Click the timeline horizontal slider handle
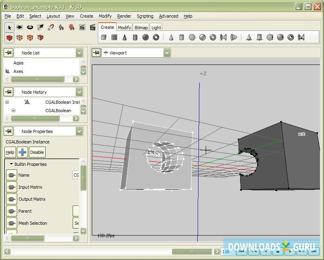Viewport: 324px width, 260px height. (191, 252)
